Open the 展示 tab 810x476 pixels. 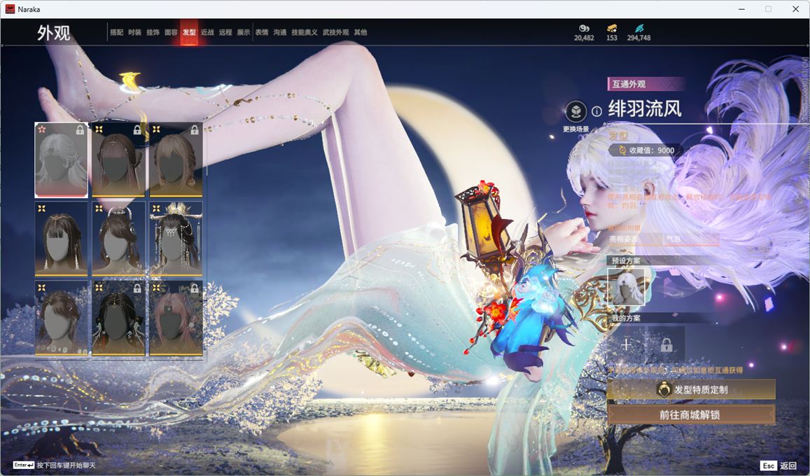click(244, 32)
